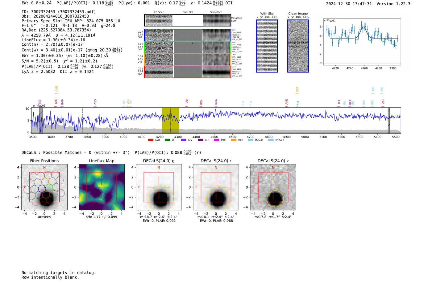This screenshot has width=432, height=294.
Task: Click the Clean Image panel
Action: point(298,46)
